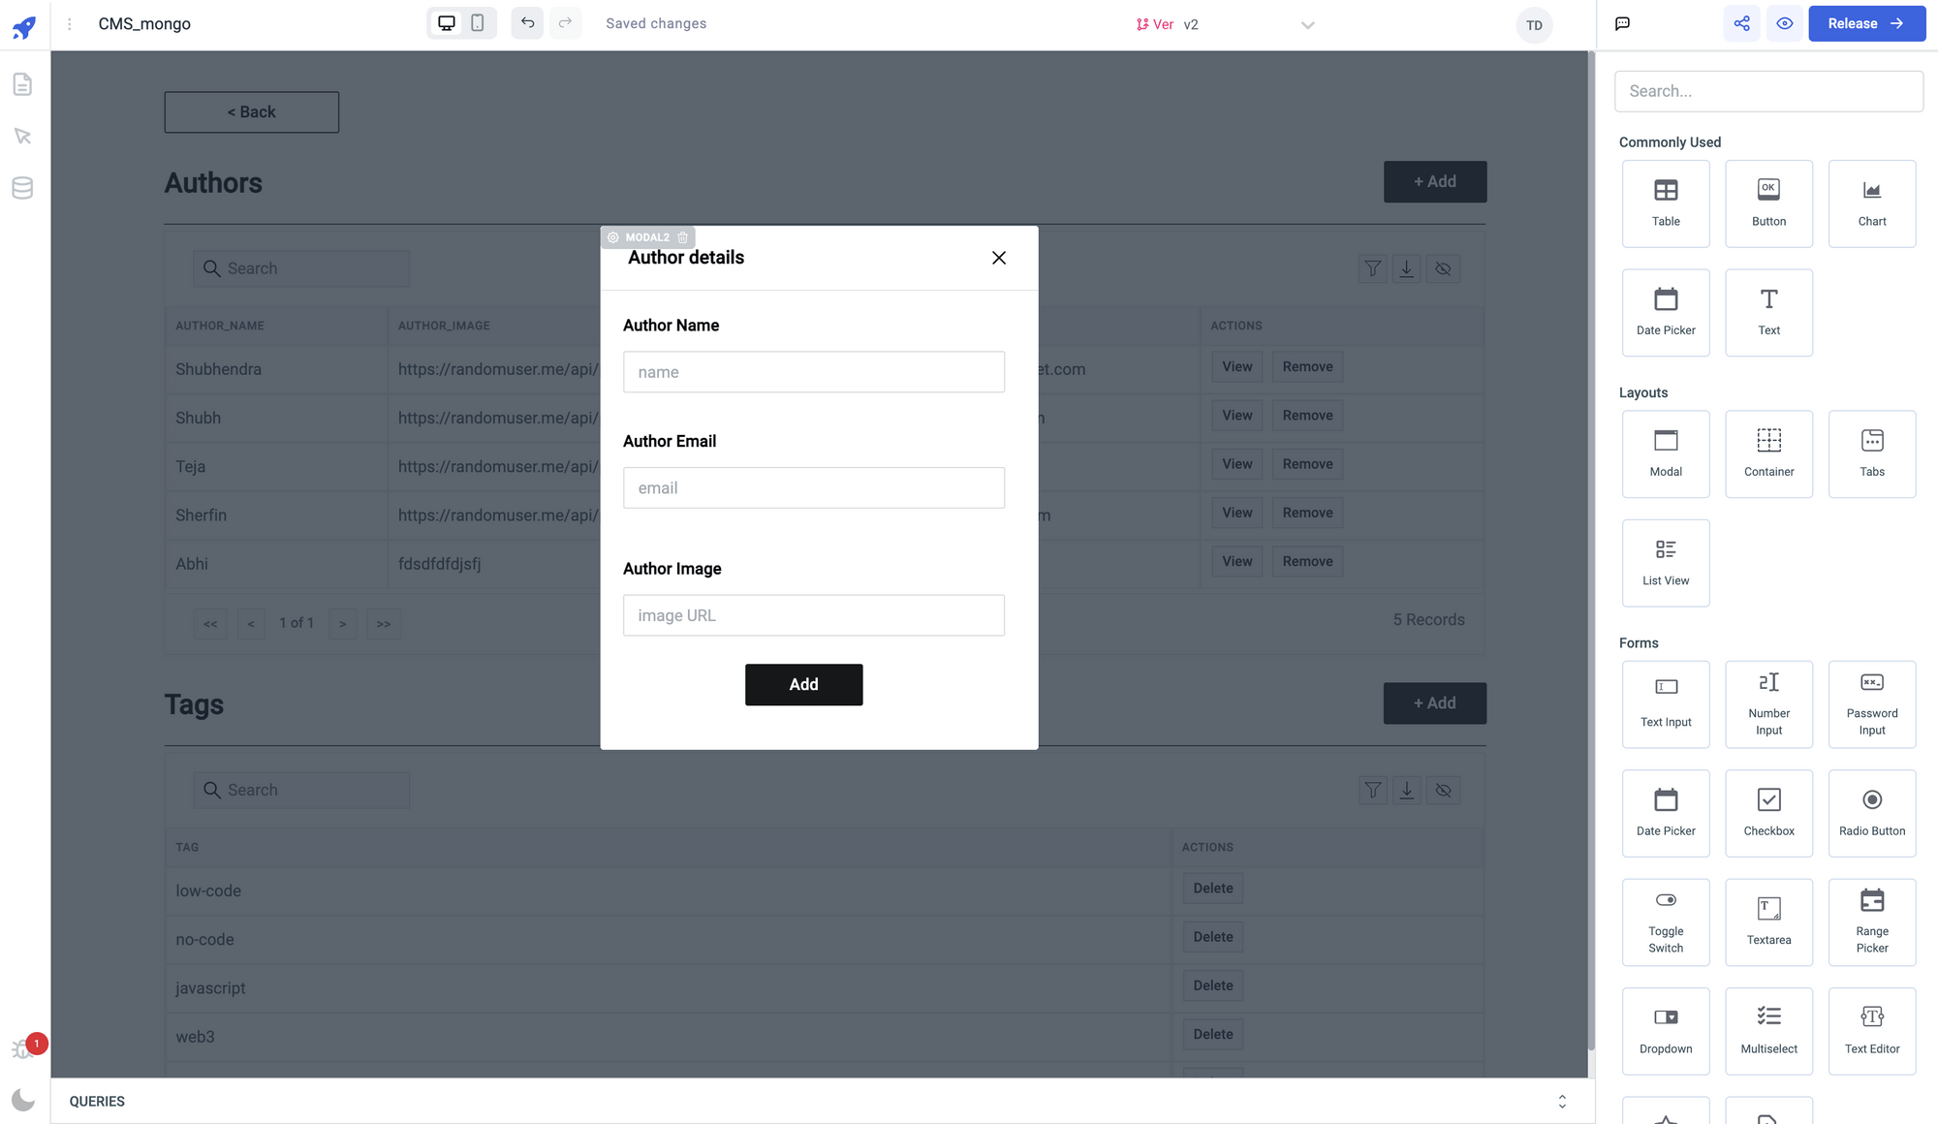Open the datasources database icon
1938x1124 pixels.
22,188
